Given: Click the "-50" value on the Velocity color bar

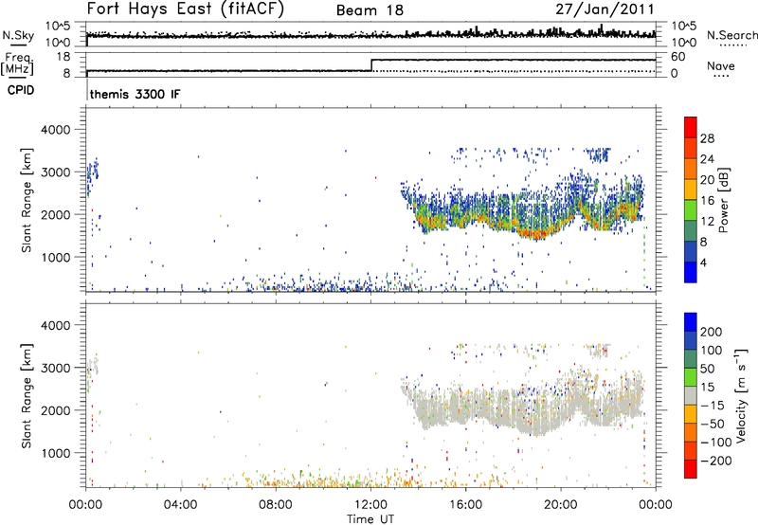Looking at the screenshot, I should click(713, 424).
